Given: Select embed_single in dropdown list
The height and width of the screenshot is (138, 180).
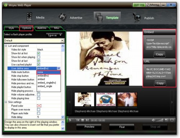Looking at the screenshot, I should click(x=49, y=86).
